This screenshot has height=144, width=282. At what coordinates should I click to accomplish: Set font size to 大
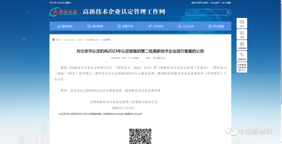[x=155, y=58]
